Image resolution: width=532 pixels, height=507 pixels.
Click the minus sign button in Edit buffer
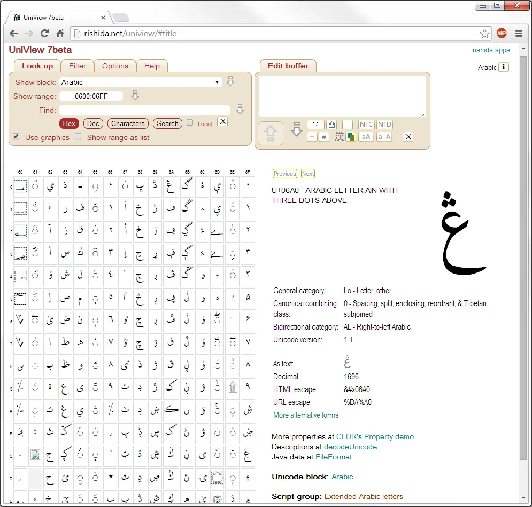pyautogui.click(x=312, y=137)
